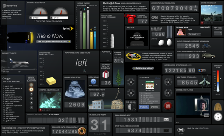
Task: Toggle the red Push Now button
Action: point(168,106)
